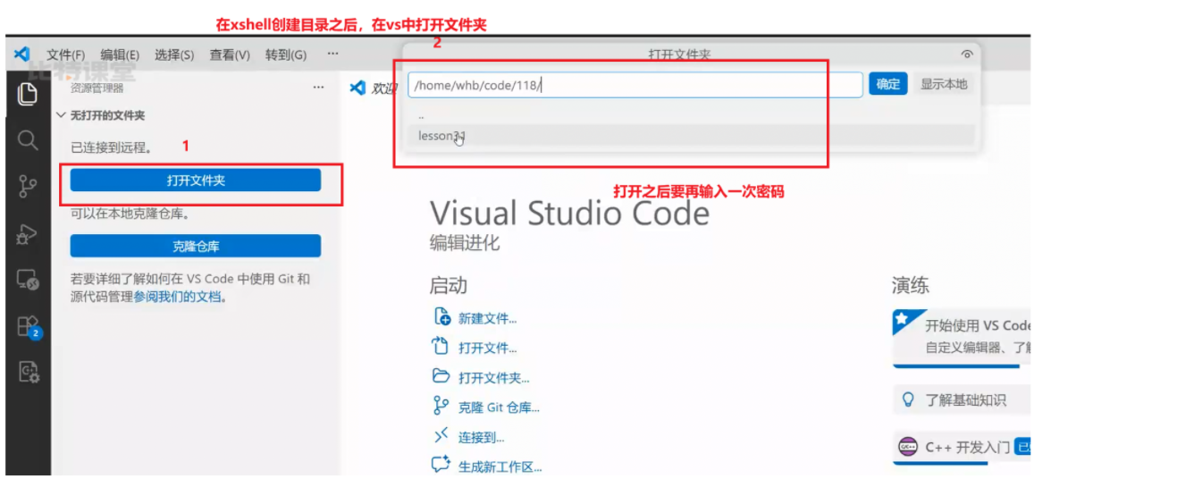Viewport: 1177px width, 504px height.
Task: Open the Explorer view in activity bar
Action: coord(28,93)
